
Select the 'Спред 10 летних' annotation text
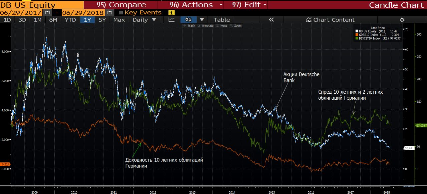pos(350,95)
